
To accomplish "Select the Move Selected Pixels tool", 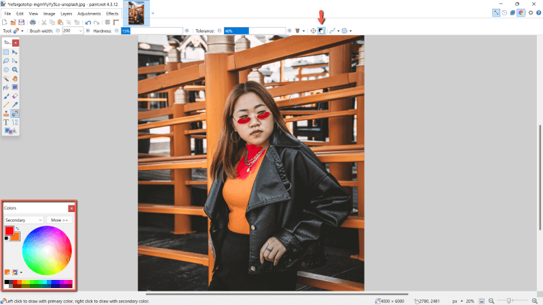I will pos(15,52).
